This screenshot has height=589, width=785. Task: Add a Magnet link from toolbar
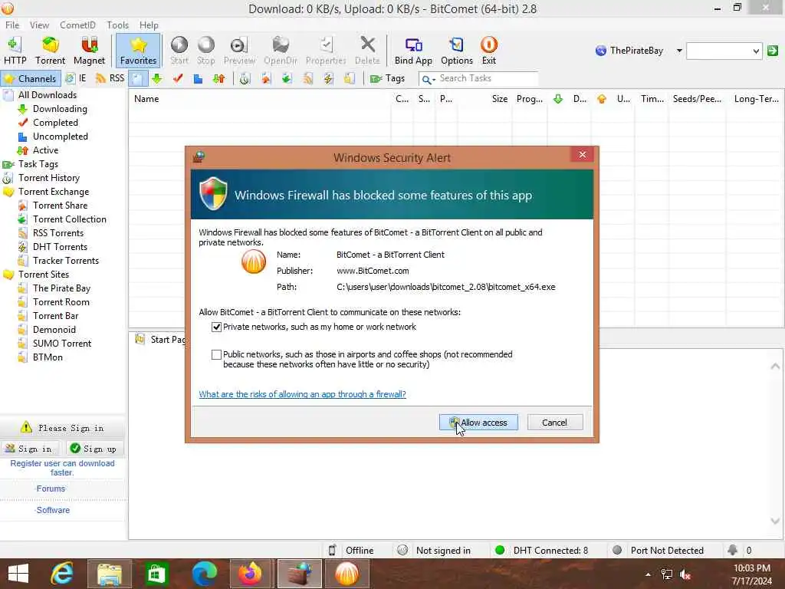tap(89, 51)
